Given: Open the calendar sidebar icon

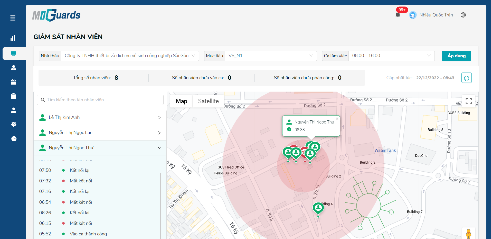Looking at the screenshot, I should coord(14,82).
